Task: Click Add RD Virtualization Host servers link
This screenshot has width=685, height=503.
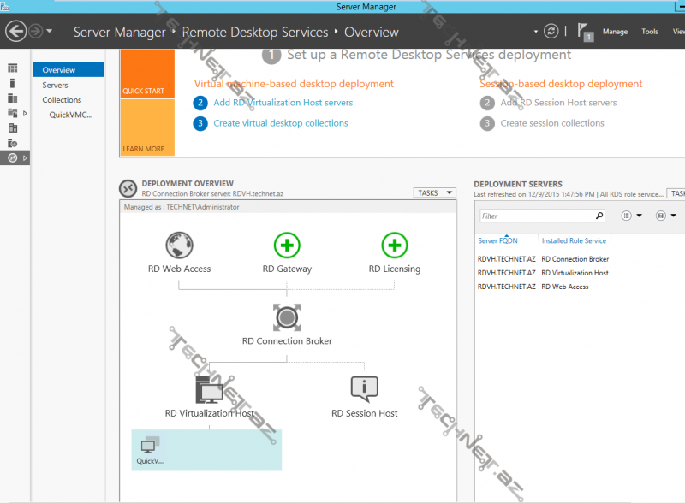Action: point(283,103)
